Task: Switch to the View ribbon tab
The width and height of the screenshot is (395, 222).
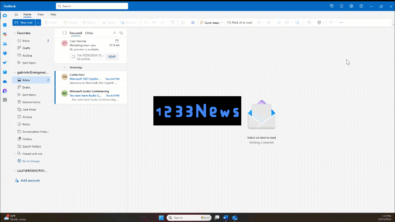Action: pos(41,14)
